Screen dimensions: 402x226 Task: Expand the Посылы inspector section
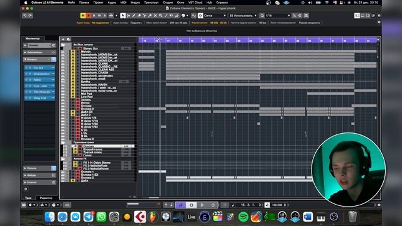coord(40,168)
